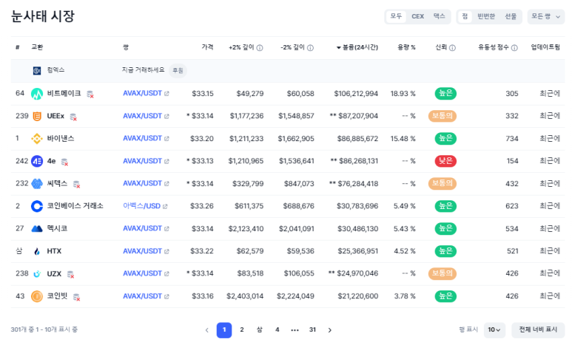Click the 비트메이크 exchange logo icon

(37, 94)
